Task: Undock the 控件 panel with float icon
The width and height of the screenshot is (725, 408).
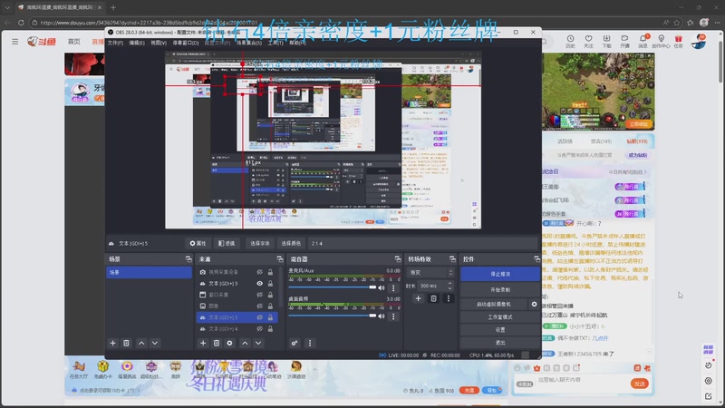Action: (536, 259)
